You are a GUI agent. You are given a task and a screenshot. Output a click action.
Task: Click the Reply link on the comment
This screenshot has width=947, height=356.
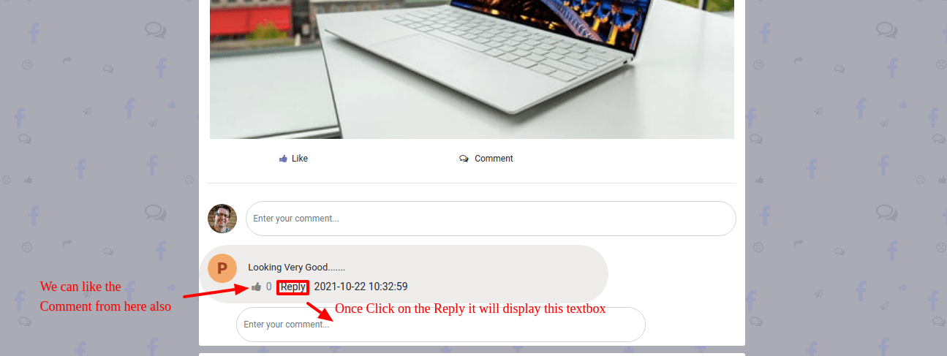pos(293,287)
